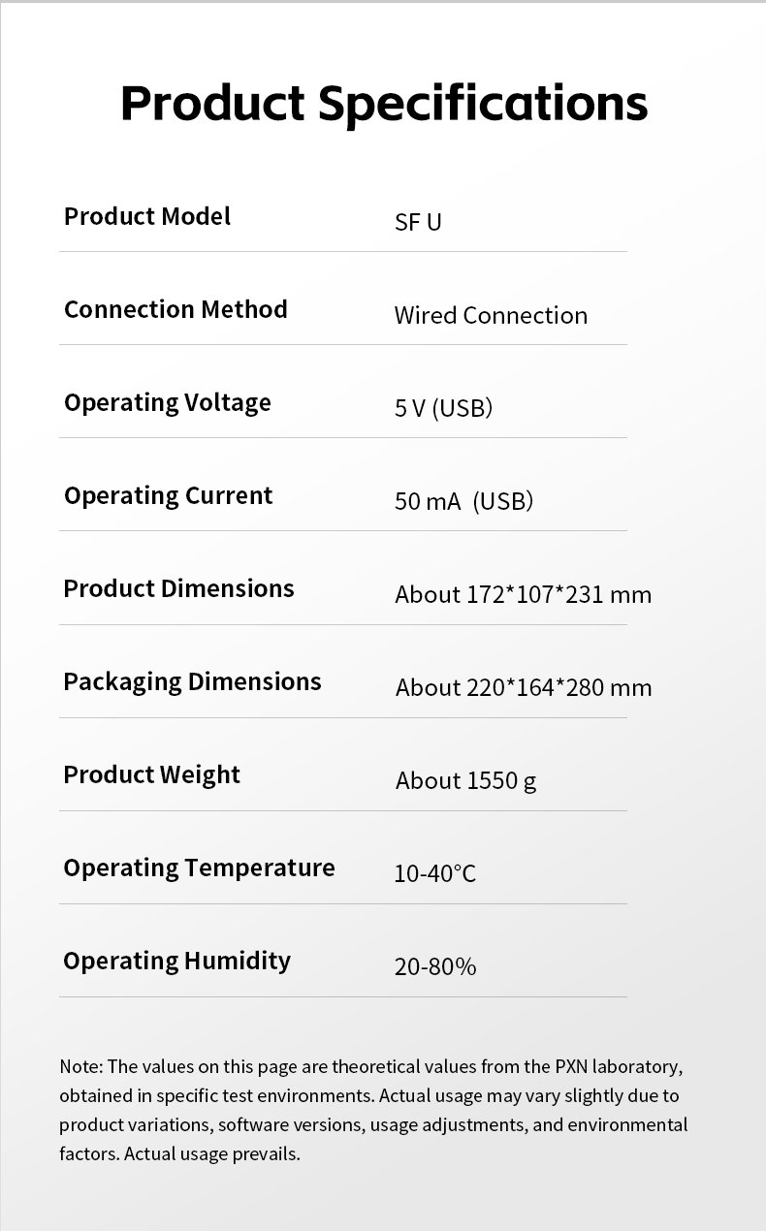Select the 50 mA (USB) value
The width and height of the screenshot is (766, 1231).
coord(463,501)
